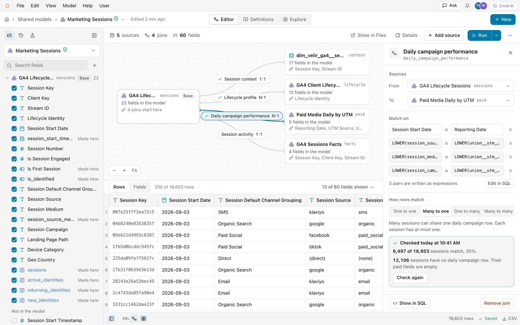Add a new field with plus icon
The height and width of the screenshot is (325, 520).
coord(94,65)
